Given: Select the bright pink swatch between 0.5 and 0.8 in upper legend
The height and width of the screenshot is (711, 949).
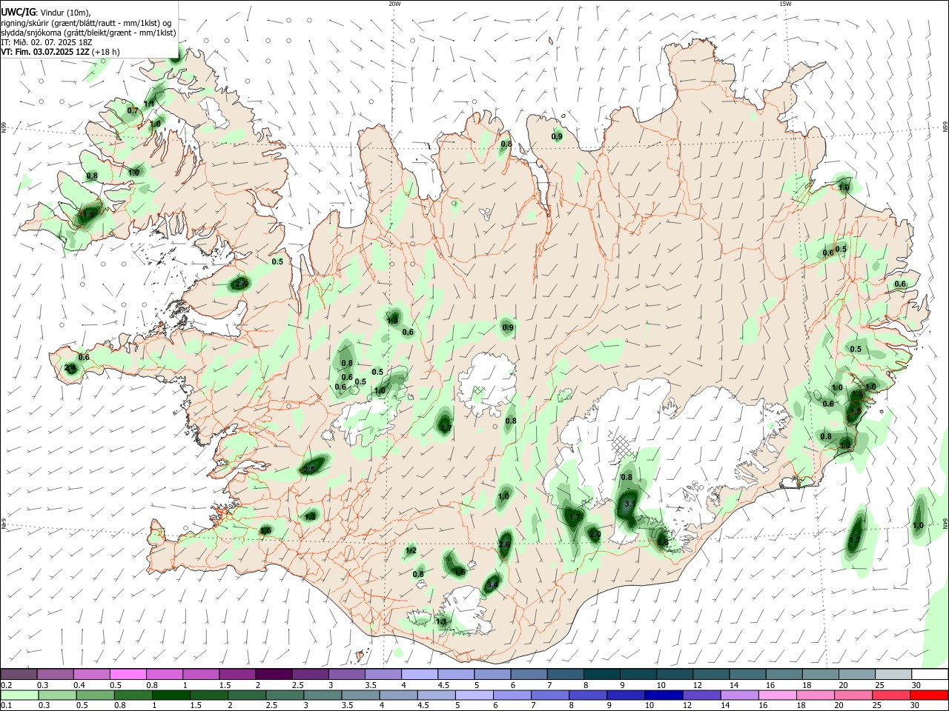Looking at the screenshot, I should (x=128, y=674).
